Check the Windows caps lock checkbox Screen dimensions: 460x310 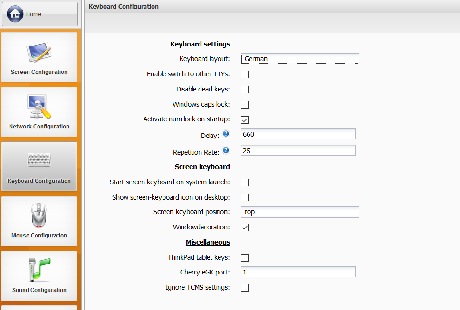pos(245,104)
